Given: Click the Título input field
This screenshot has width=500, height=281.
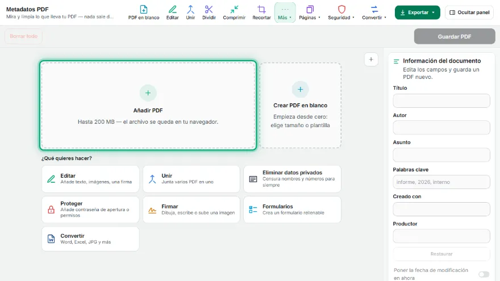Looking at the screenshot, I should 441,100.
